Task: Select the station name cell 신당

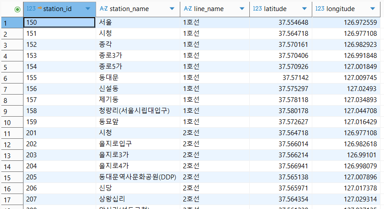Action: pos(138,188)
